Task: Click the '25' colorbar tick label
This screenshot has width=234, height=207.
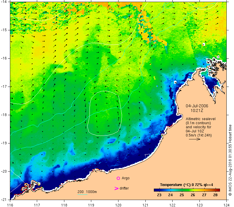Action: click(182, 195)
